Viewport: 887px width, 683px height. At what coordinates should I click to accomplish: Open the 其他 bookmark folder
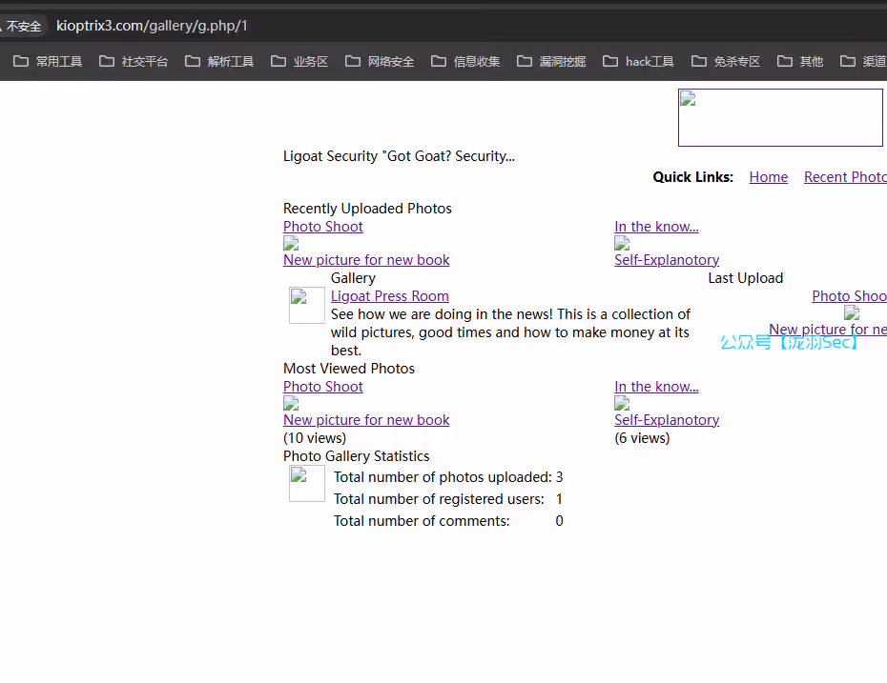point(800,62)
